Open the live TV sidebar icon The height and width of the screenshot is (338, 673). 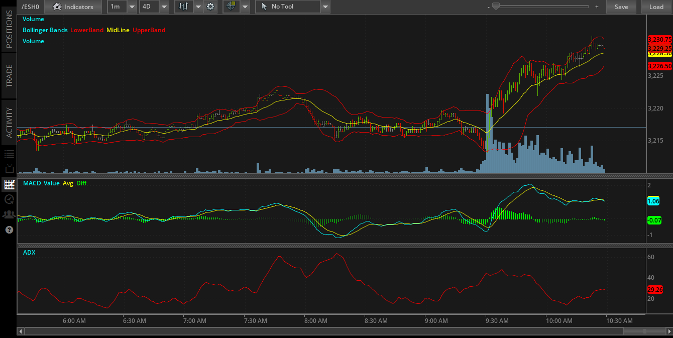pos(9,169)
